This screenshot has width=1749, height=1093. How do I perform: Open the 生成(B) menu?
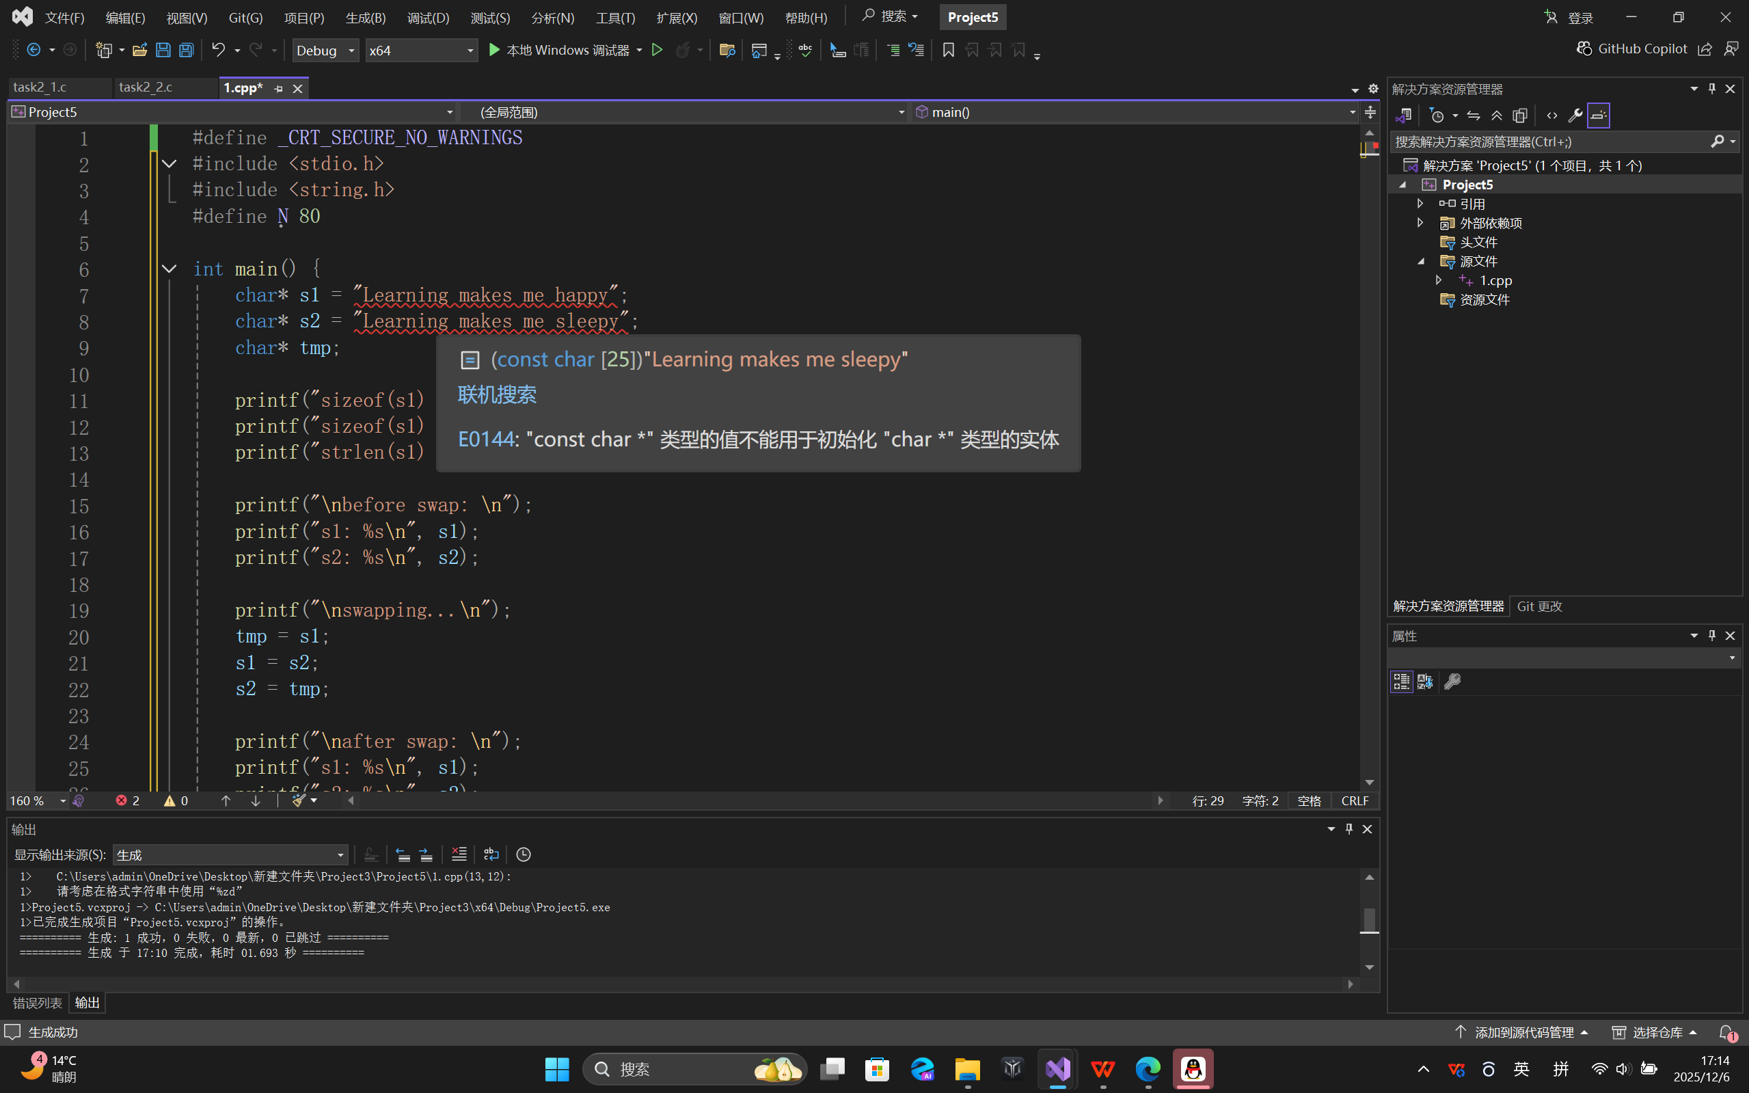click(365, 17)
